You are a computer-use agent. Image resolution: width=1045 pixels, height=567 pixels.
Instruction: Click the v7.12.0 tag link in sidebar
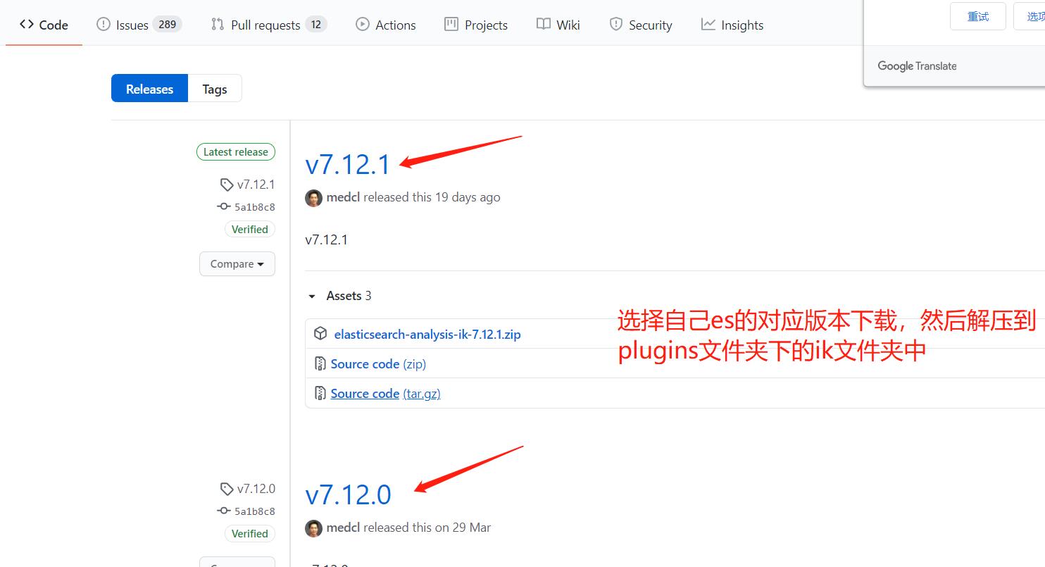point(256,489)
